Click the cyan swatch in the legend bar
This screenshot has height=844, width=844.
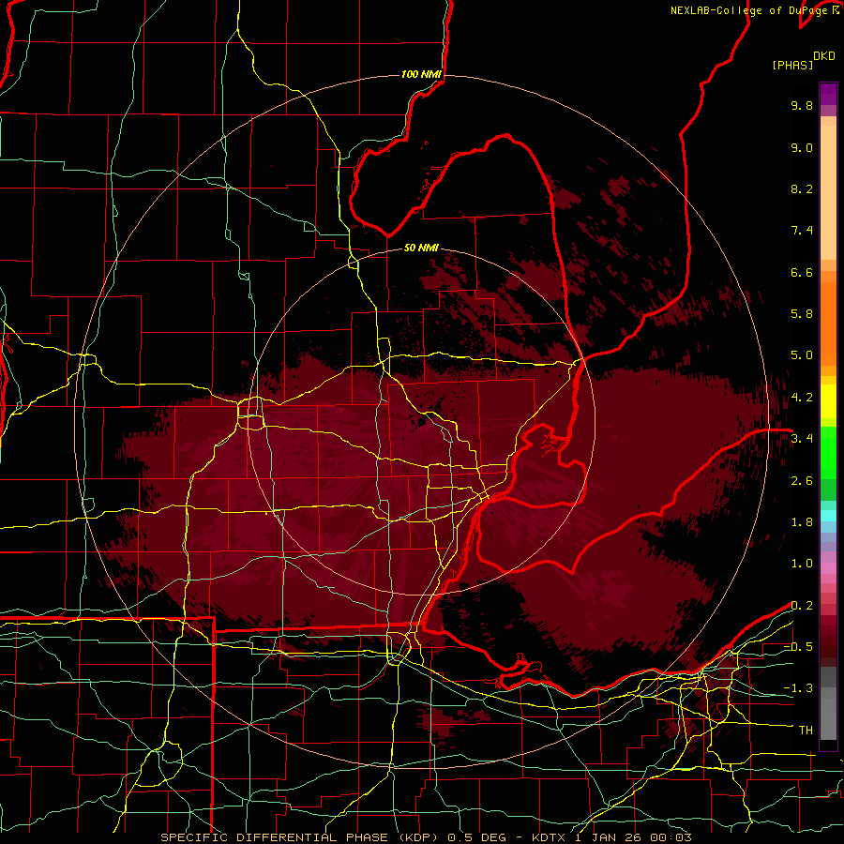click(x=828, y=516)
